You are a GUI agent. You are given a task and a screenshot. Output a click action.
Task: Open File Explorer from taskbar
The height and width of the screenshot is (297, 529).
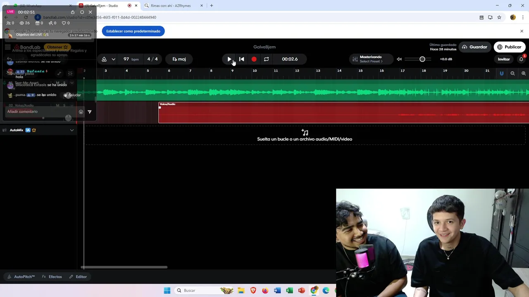click(241, 290)
